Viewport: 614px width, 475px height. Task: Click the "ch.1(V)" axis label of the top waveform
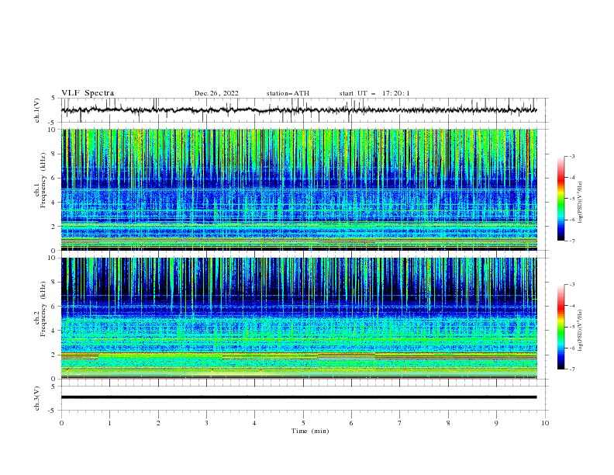click(x=37, y=110)
